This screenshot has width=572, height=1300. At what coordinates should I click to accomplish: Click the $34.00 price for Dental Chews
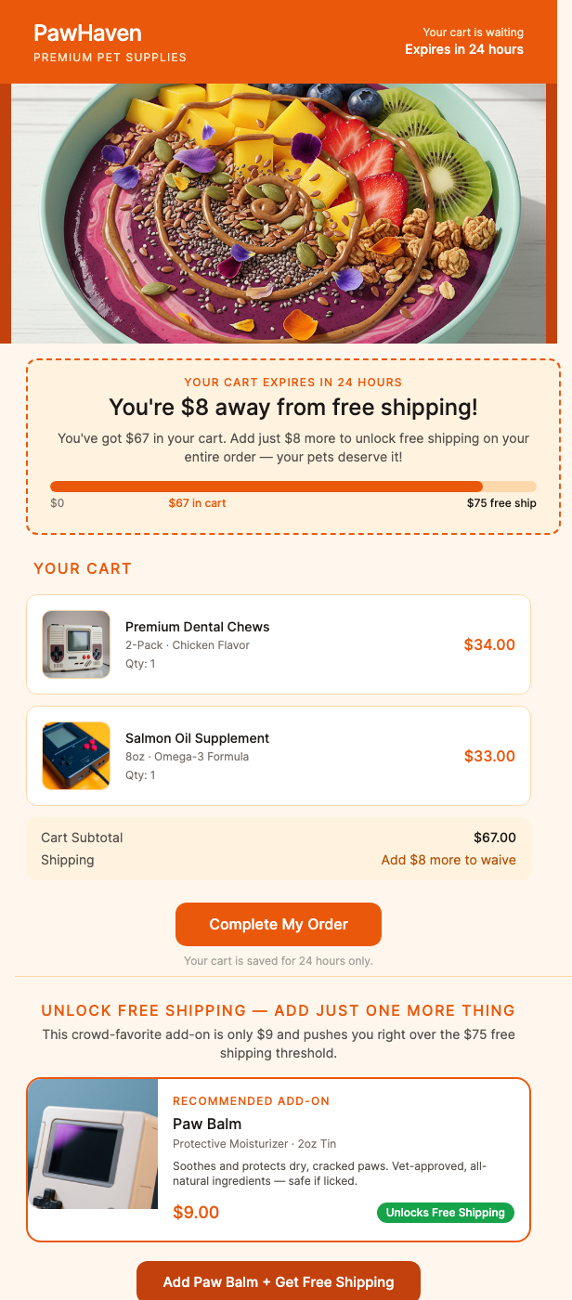coord(489,643)
